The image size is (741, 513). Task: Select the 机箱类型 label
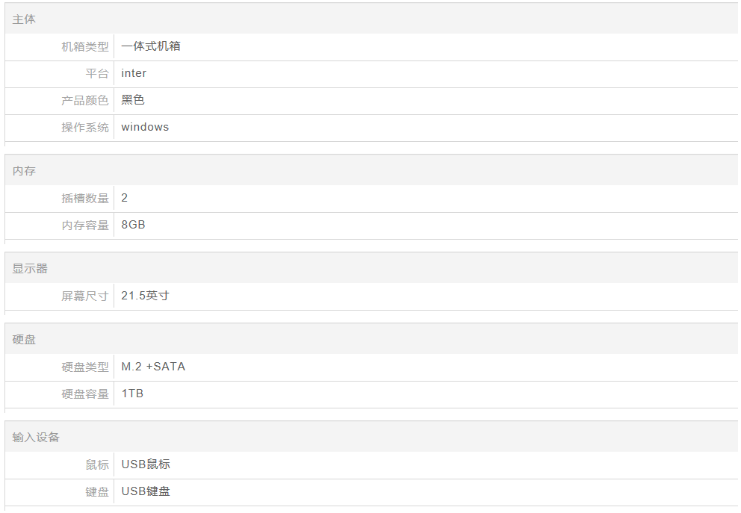pyautogui.click(x=85, y=47)
